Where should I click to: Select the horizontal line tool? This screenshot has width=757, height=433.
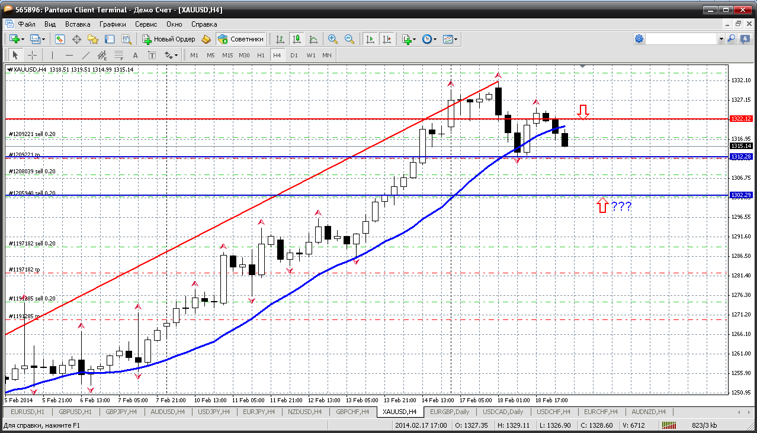coord(69,55)
